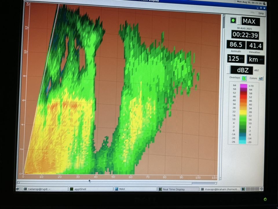Screen dimensions: 278x209
Task: Click the volume icon in top panel
Action: 264,2
